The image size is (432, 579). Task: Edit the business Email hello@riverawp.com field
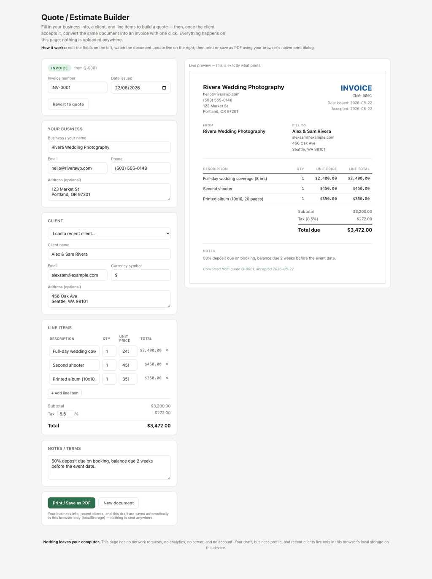(x=78, y=168)
